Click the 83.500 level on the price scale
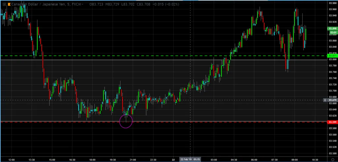 pyautogui.click(x=332, y=153)
